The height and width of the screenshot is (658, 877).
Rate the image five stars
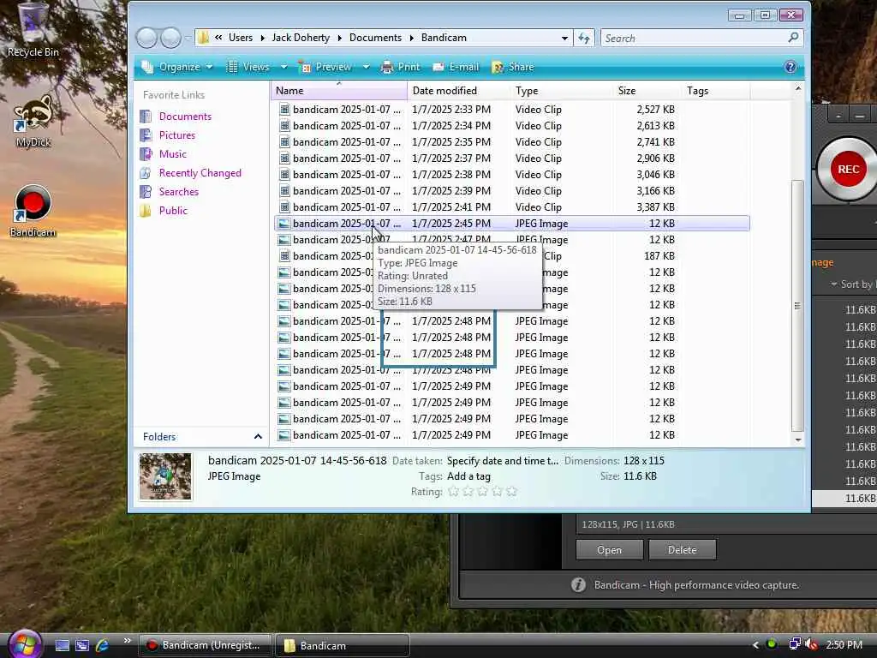511,492
